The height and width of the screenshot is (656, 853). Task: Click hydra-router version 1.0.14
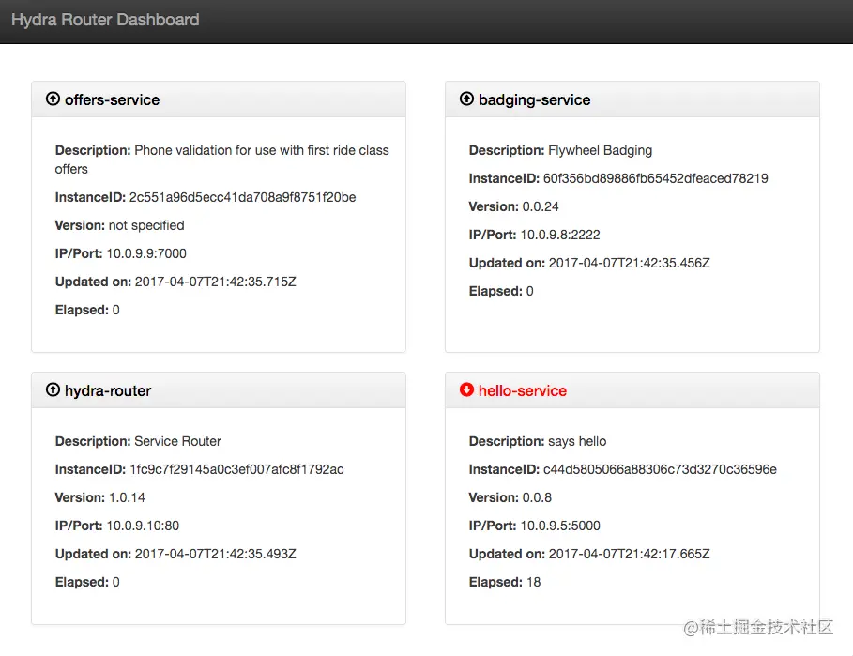(x=127, y=497)
